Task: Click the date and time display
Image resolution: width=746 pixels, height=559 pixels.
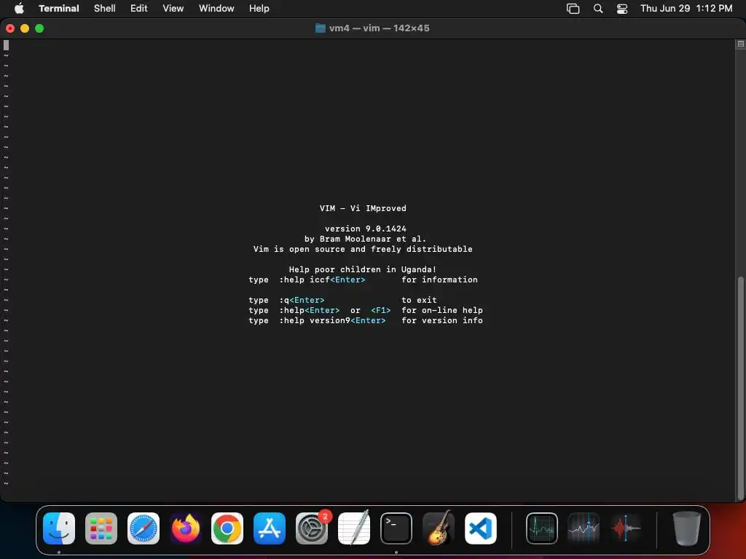Action: [x=686, y=8]
